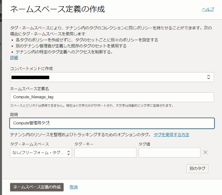Remove the tag row with X icon

205,153
